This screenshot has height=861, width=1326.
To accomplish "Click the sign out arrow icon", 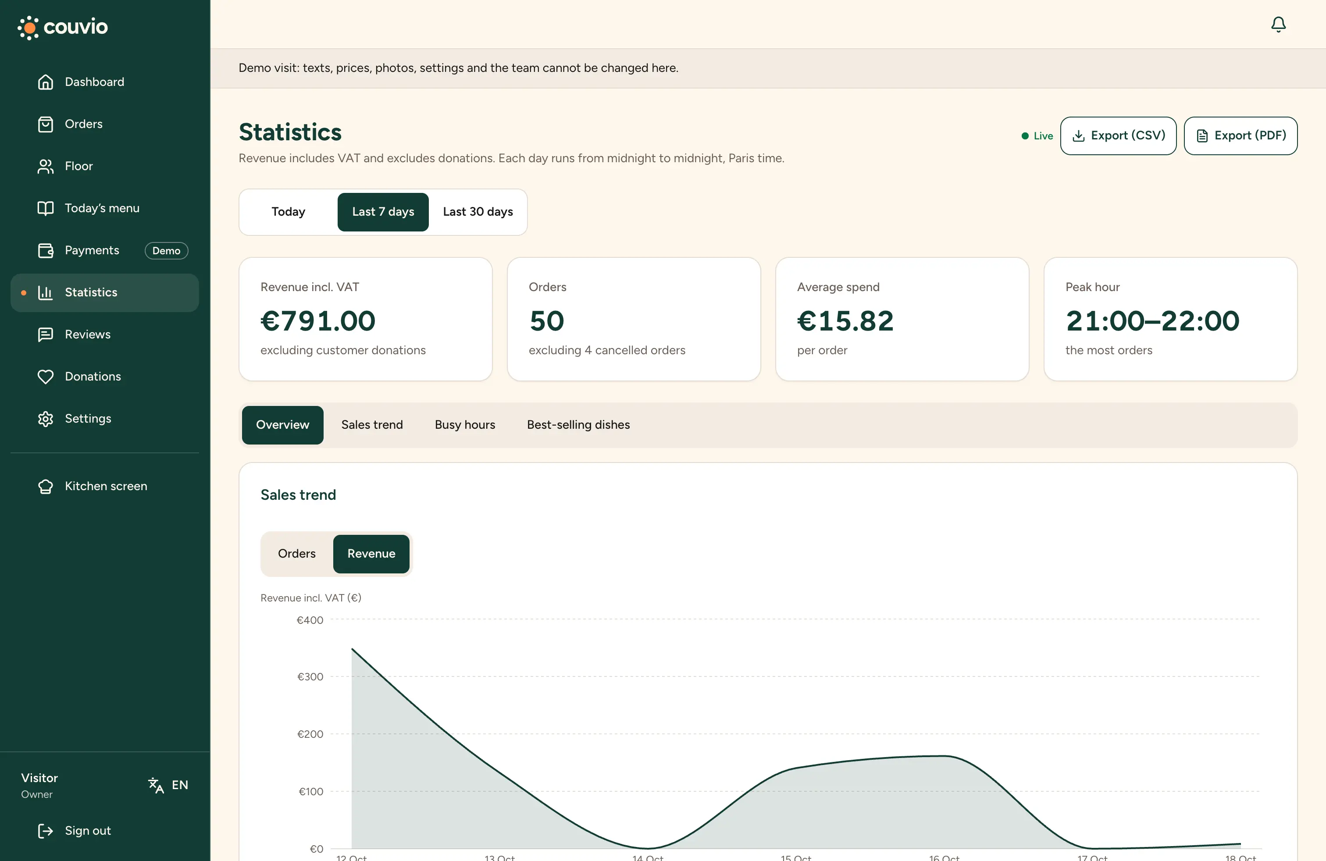I will [45, 830].
